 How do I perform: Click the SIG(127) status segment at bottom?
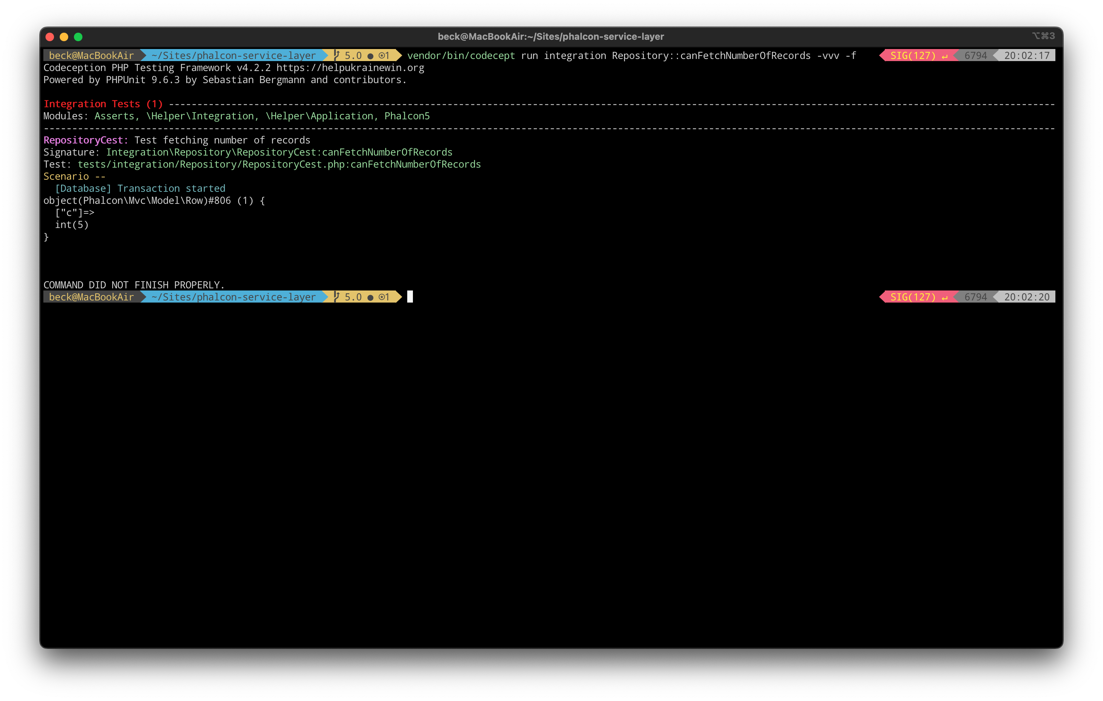[x=913, y=297]
